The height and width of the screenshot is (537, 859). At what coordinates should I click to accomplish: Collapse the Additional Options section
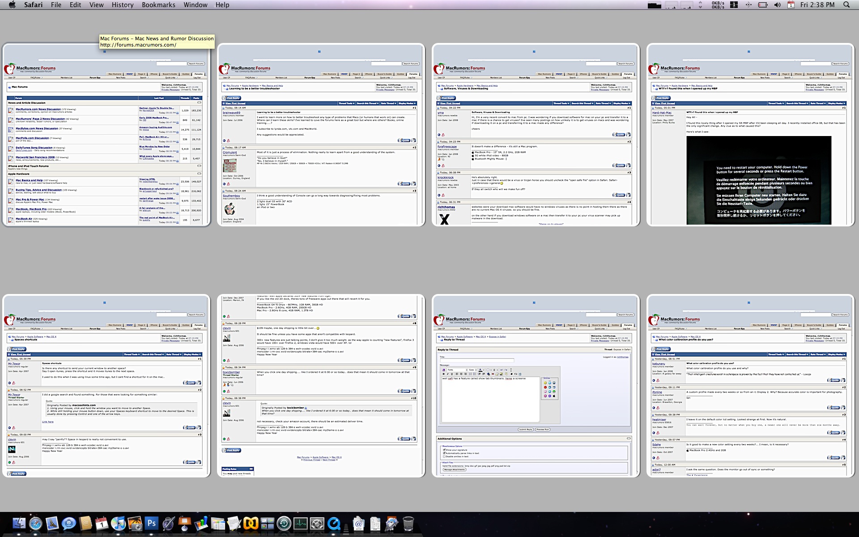click(x=629, y=439)
